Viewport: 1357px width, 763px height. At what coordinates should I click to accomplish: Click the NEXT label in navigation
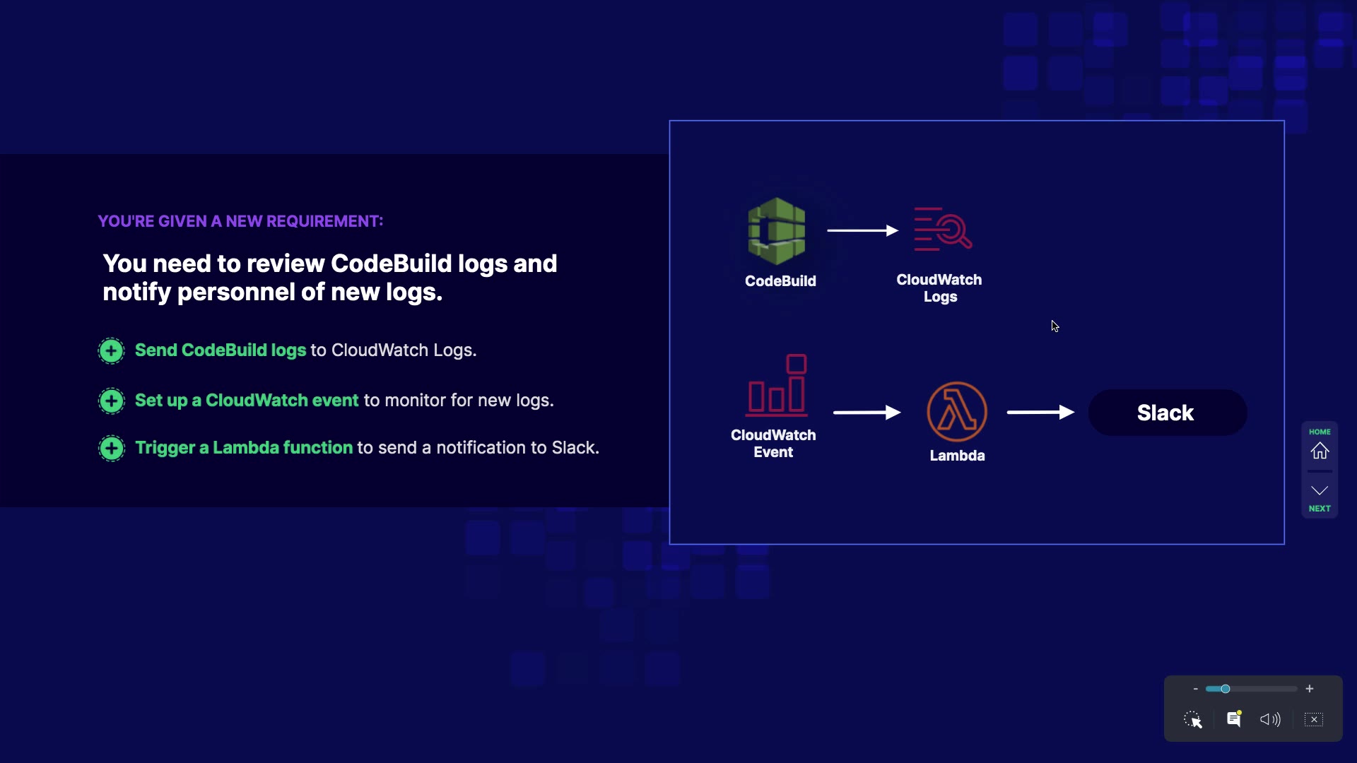coord(1320,509)
